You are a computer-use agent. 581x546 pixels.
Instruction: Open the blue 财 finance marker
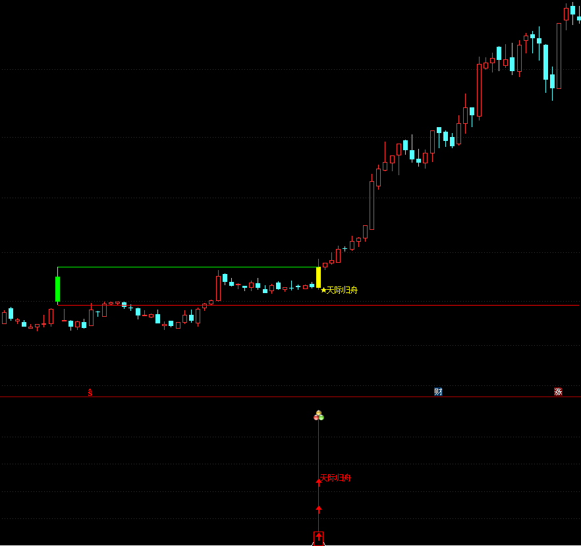tap(438, 391)
